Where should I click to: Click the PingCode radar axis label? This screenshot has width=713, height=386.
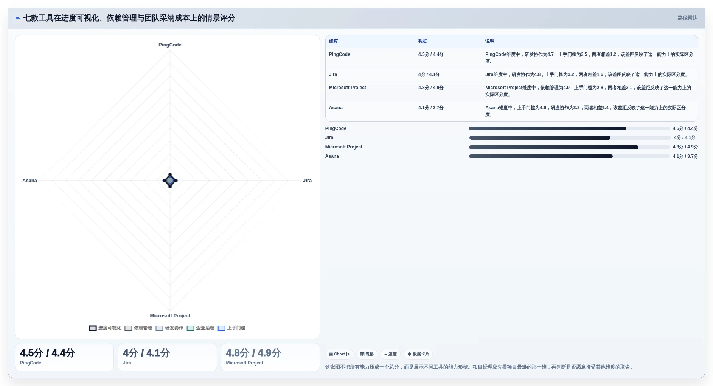tap(170, 45)
